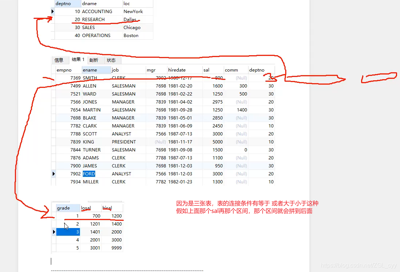Screen dimensions: 400x272
Task: Select the CLARK employee name cell
Action: click(96, 126)
